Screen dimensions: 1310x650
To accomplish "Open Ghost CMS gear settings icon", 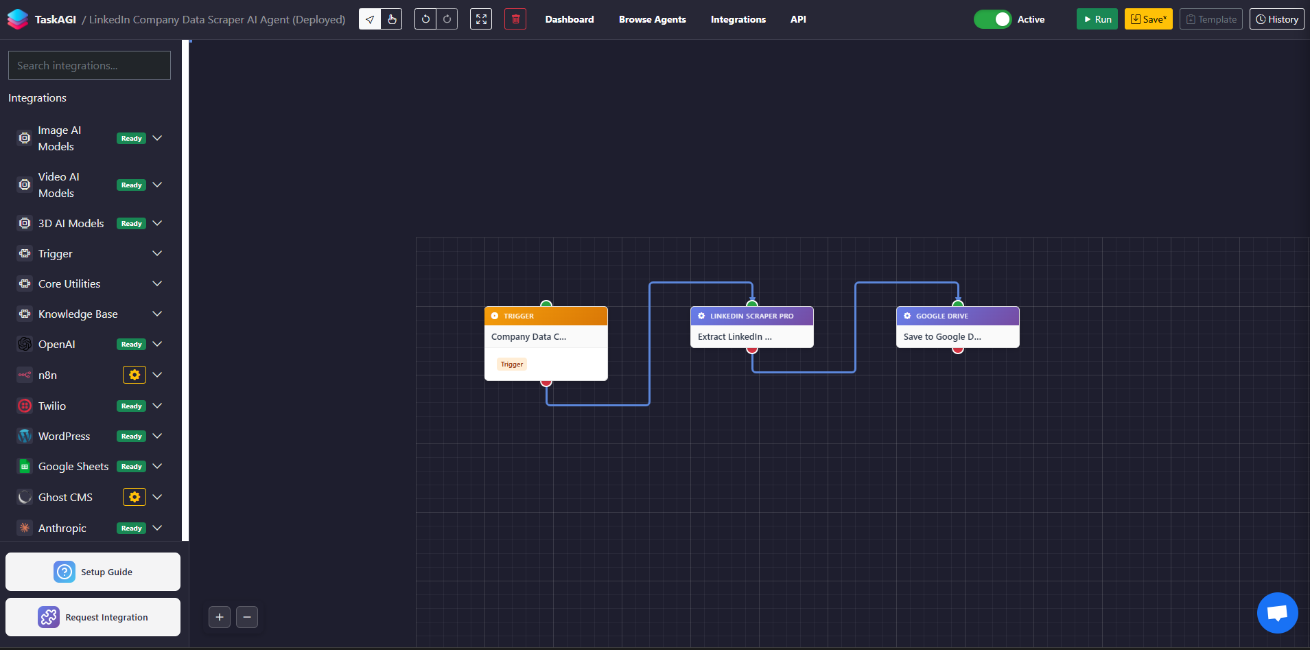I will [x=134, y=497].
